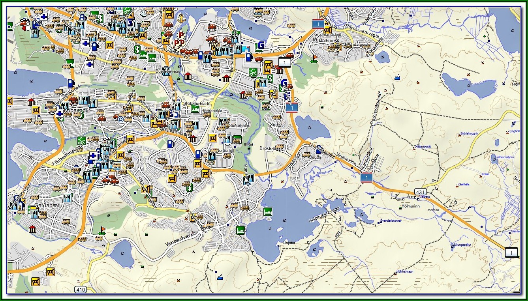The image size is (528, 301).
Task: Click the Valberg label
Action: click(424, 196)
